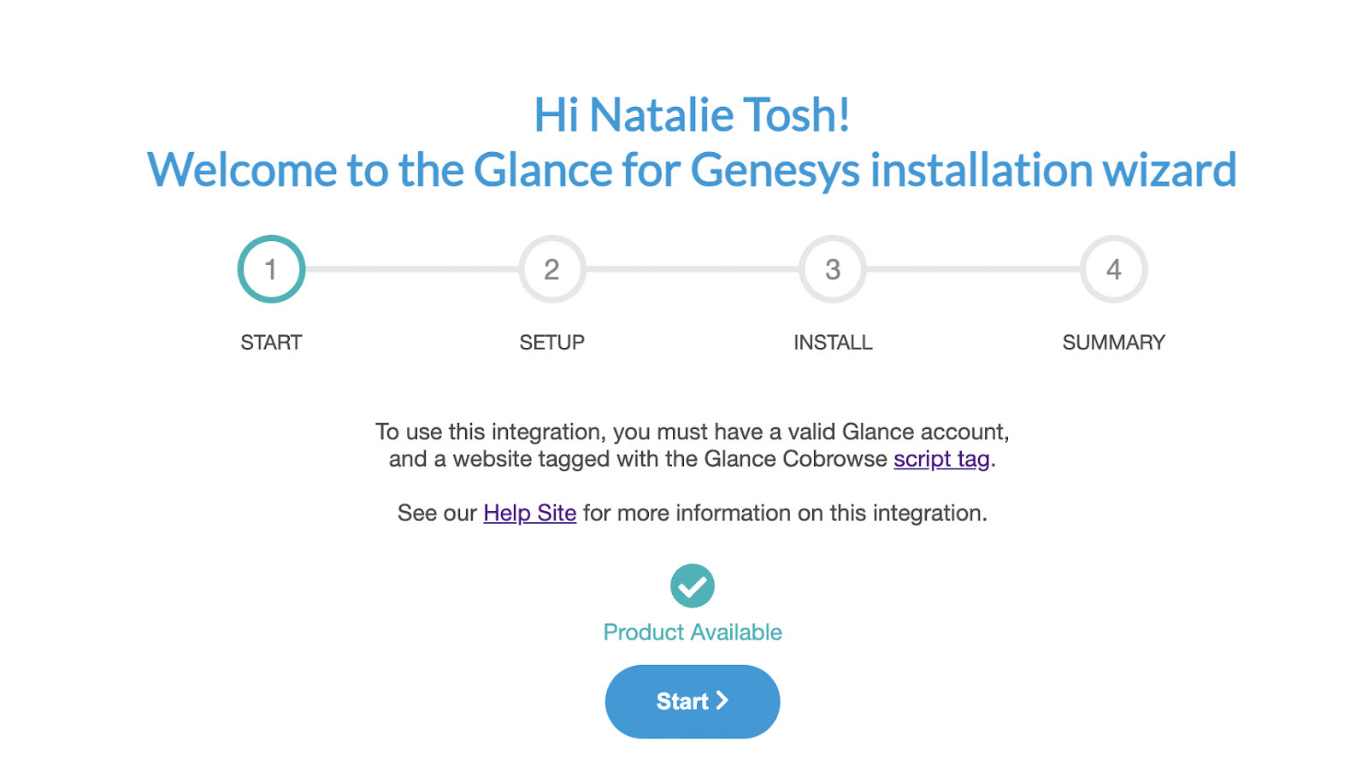The height and width of the screenshot is (777, 1368).
Task: Open the Help Site link
Action: point(529,513)
